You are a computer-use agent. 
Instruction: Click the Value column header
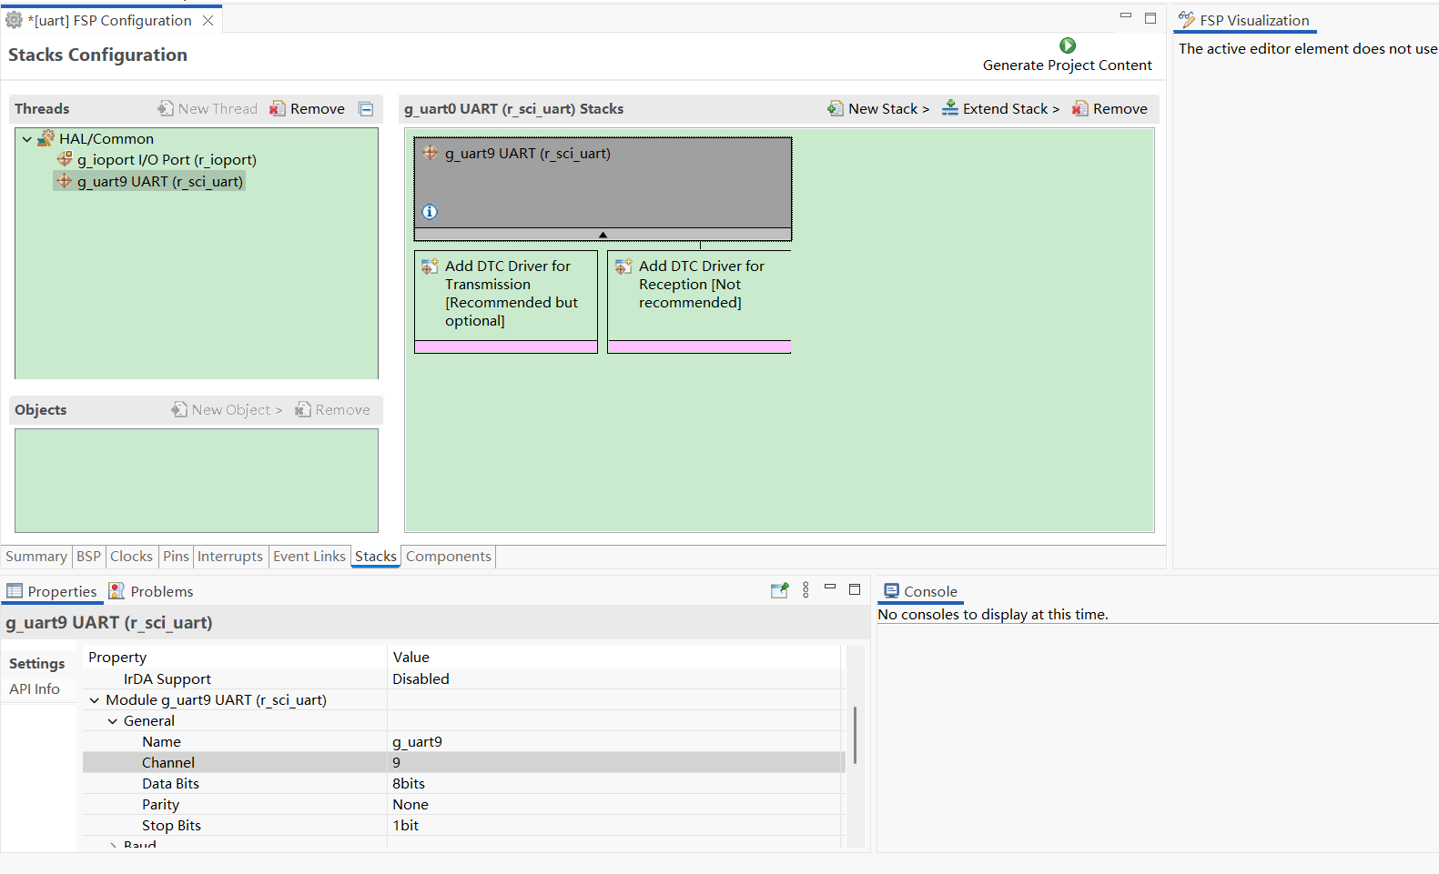411,658
